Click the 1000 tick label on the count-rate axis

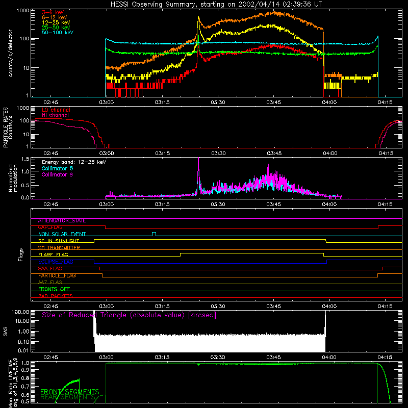tap(23, 11)
